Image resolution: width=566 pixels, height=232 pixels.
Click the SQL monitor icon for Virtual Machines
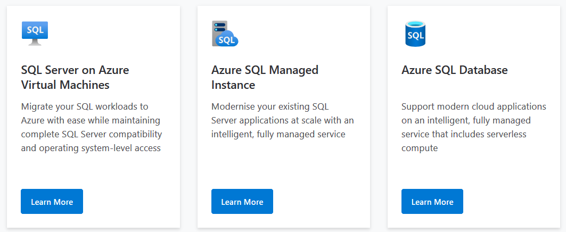pyautogui.click(x=35, y=33)
